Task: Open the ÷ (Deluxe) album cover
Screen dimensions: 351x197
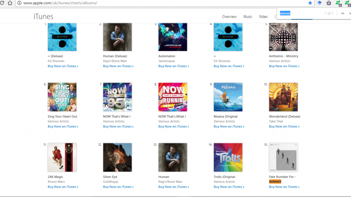Action: coord(62,37)
